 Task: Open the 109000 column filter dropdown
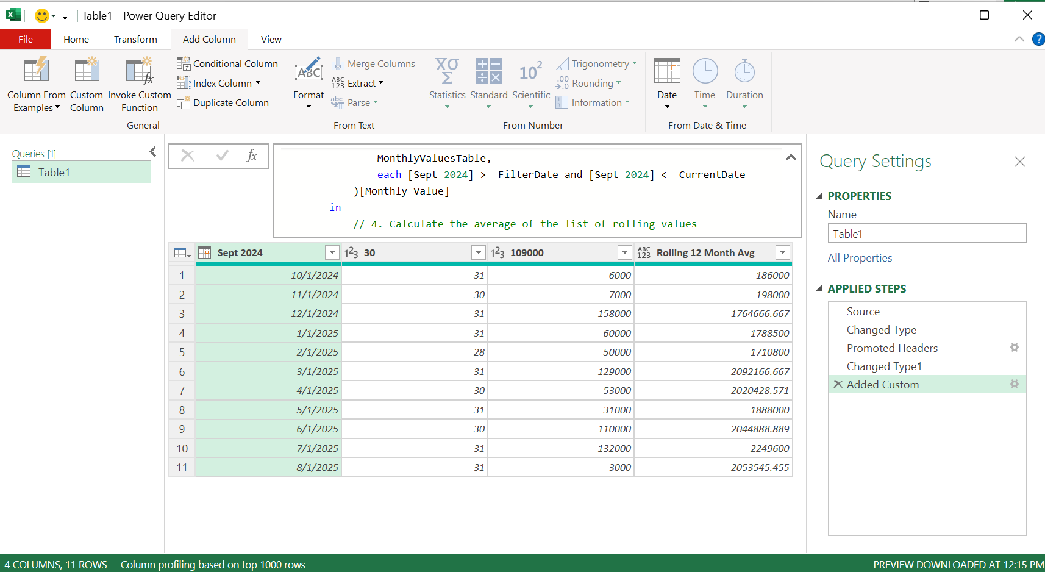click(x=625, y=252)
